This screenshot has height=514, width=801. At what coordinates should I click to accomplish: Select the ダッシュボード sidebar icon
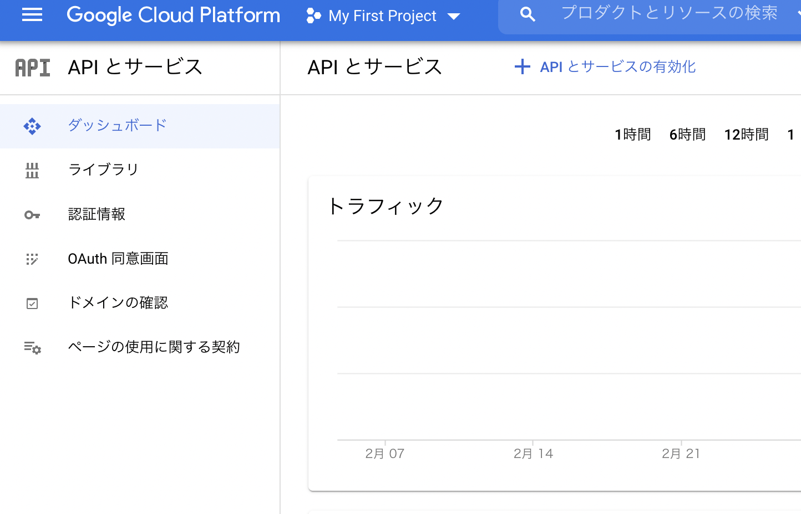coord(32,126)
